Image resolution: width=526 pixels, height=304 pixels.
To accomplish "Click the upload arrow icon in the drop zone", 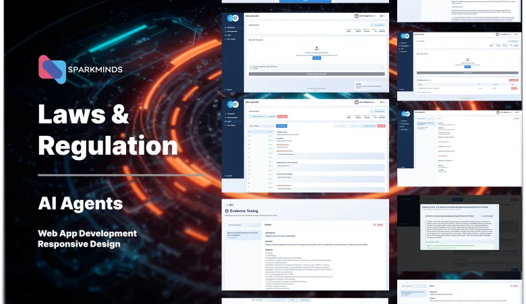I will coord(316,48).
